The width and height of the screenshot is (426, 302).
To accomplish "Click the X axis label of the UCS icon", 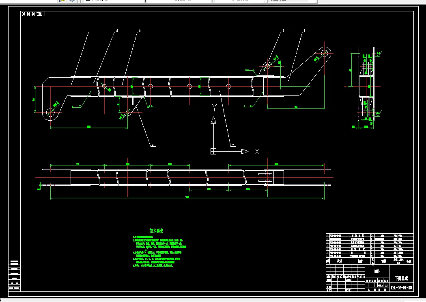I will pos(257,152).
